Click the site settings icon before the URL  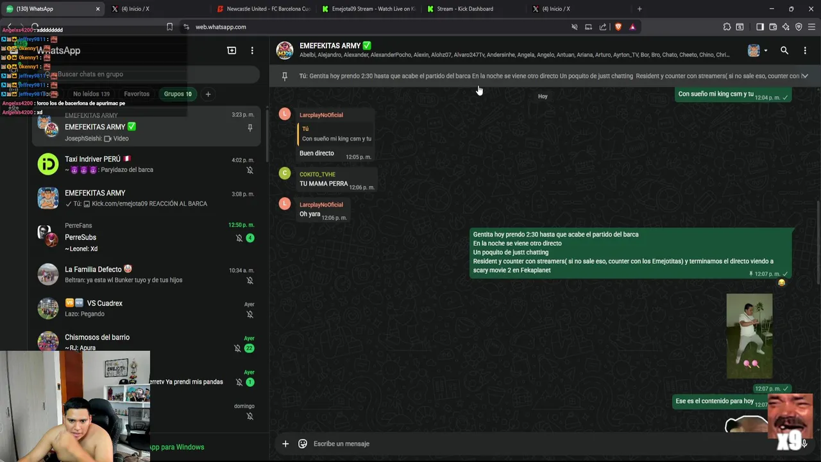[x=186, y=27]
